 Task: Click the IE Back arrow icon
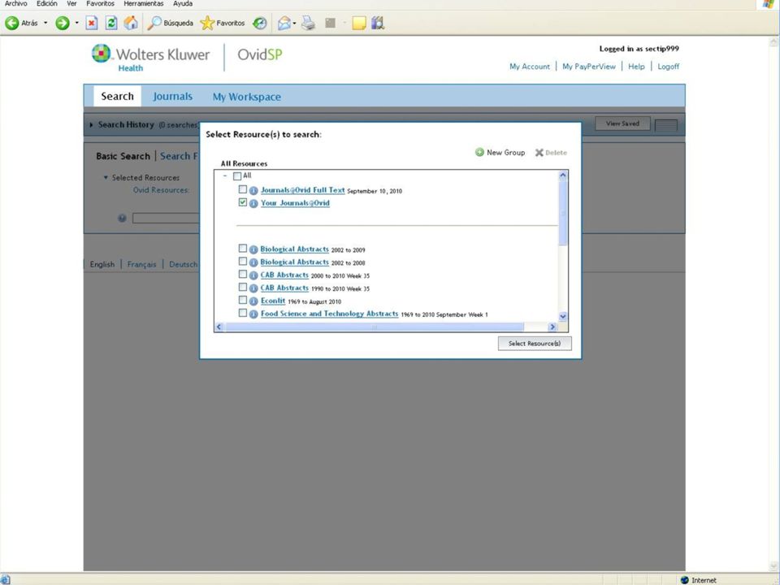(12, 23)
